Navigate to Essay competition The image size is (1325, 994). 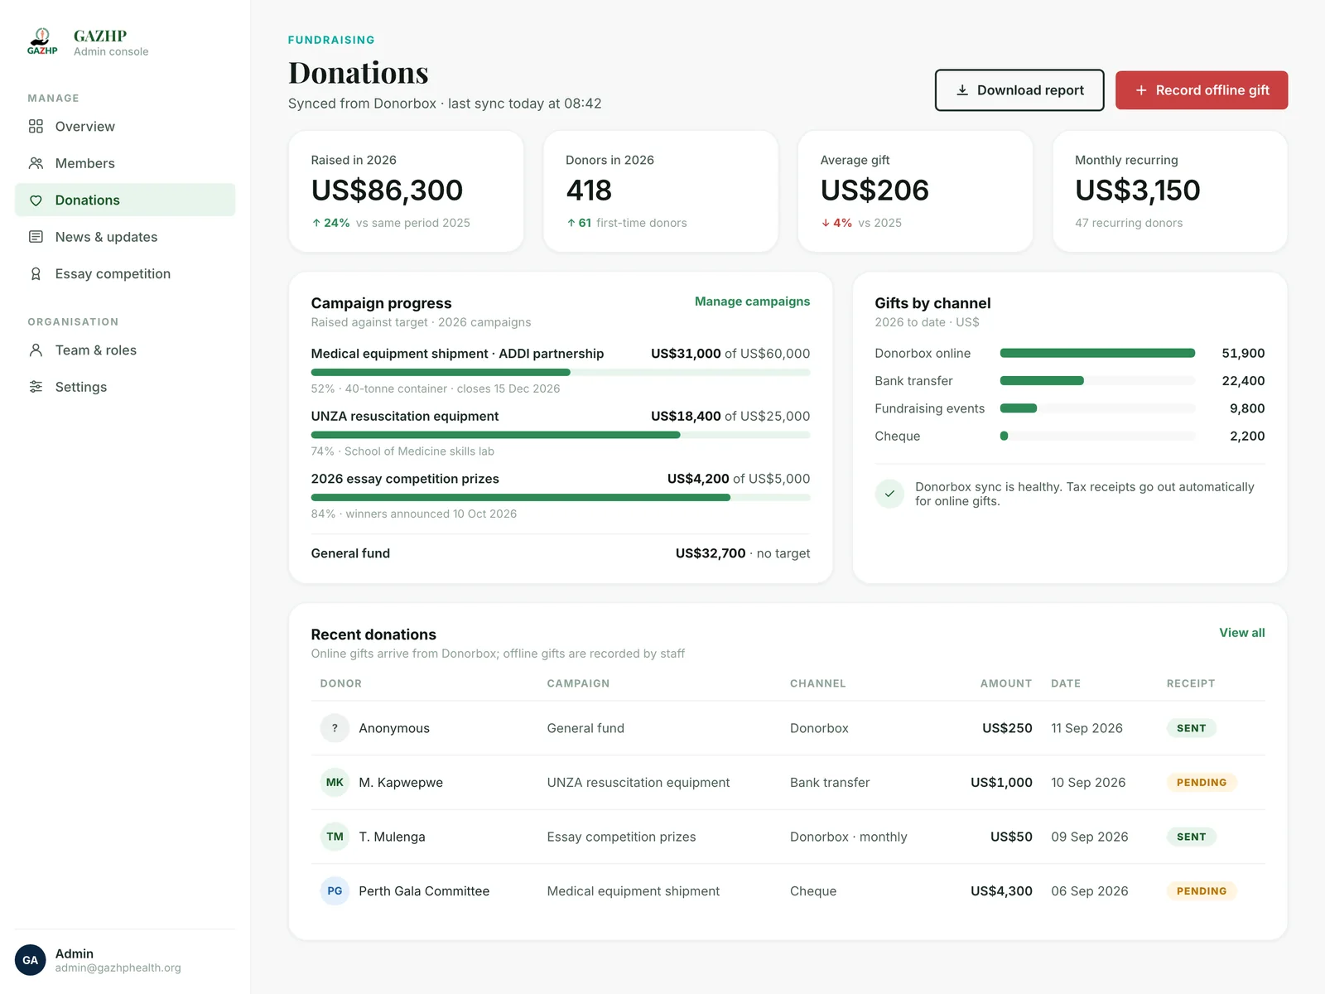click(125, 274)
